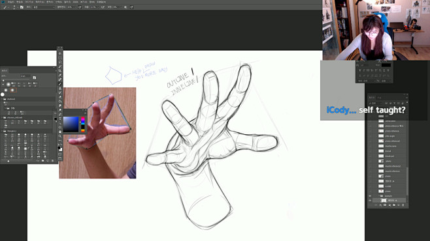Show the 'musclename' layer
This screenshot has width=430, height=241.
coord(370,146)
